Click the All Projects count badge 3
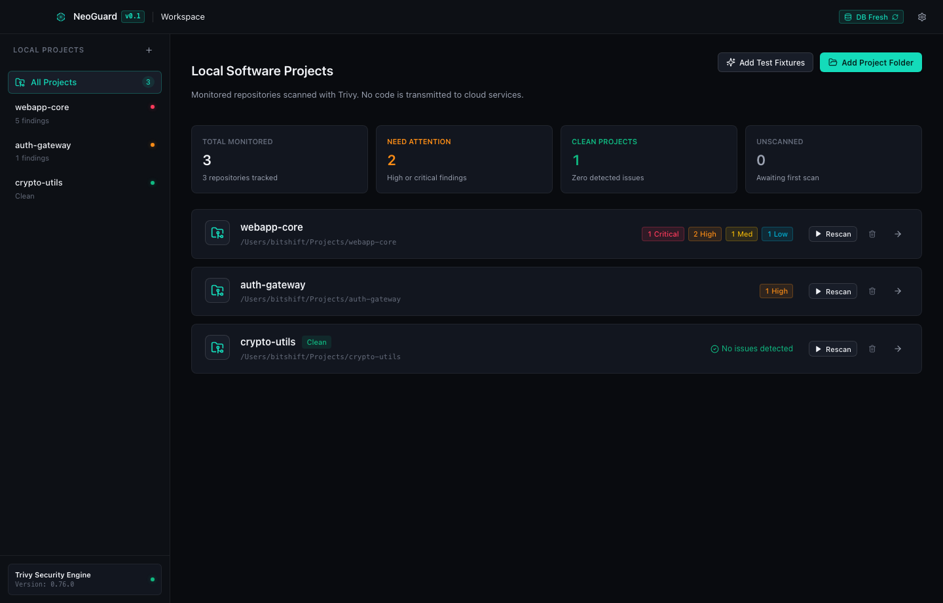Viewport: 943px width, 603px height. coord(148,82)
